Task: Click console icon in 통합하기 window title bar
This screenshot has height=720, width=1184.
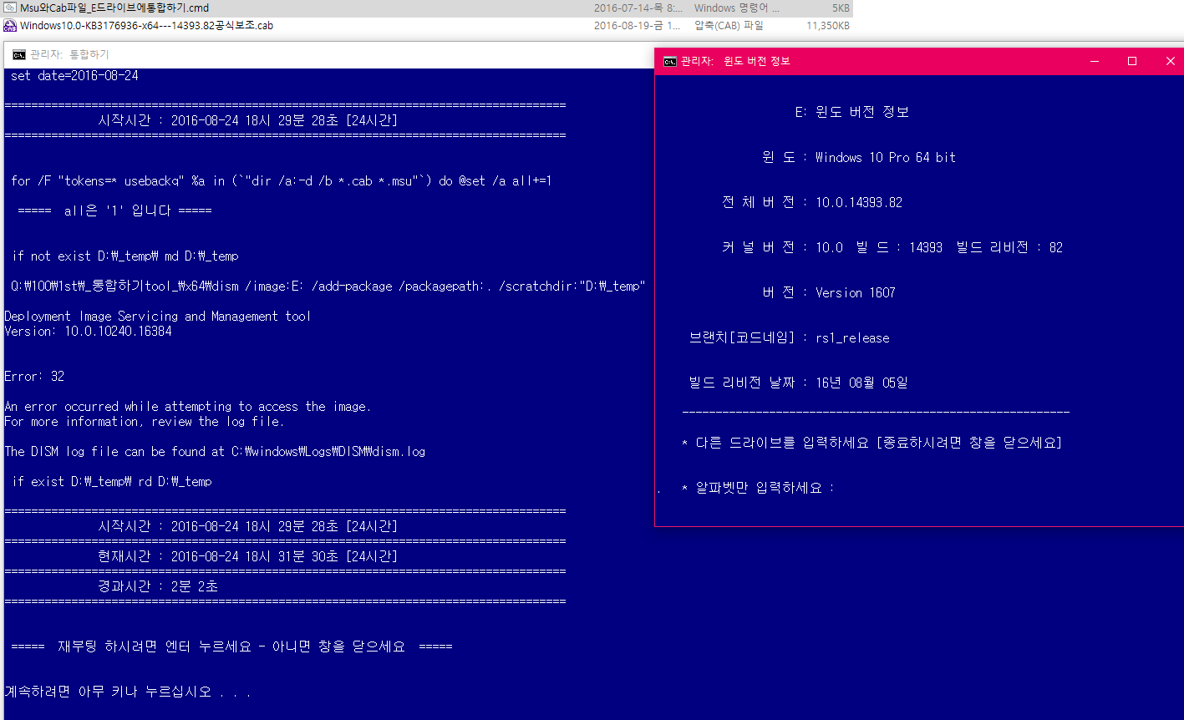Action: point(18,55)
